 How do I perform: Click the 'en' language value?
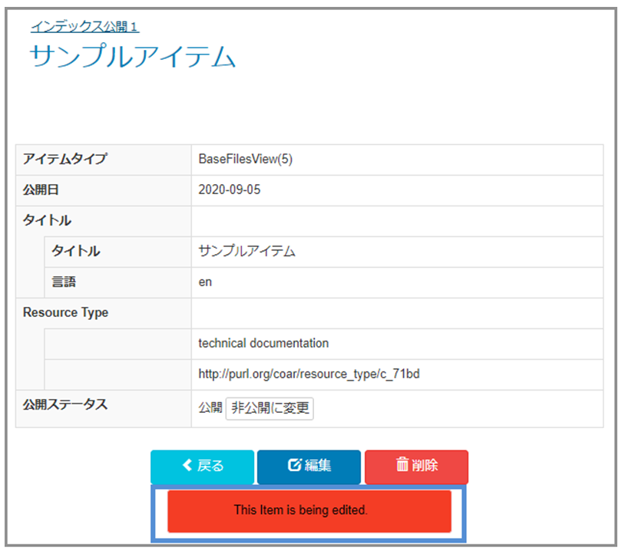coord(205,282)
